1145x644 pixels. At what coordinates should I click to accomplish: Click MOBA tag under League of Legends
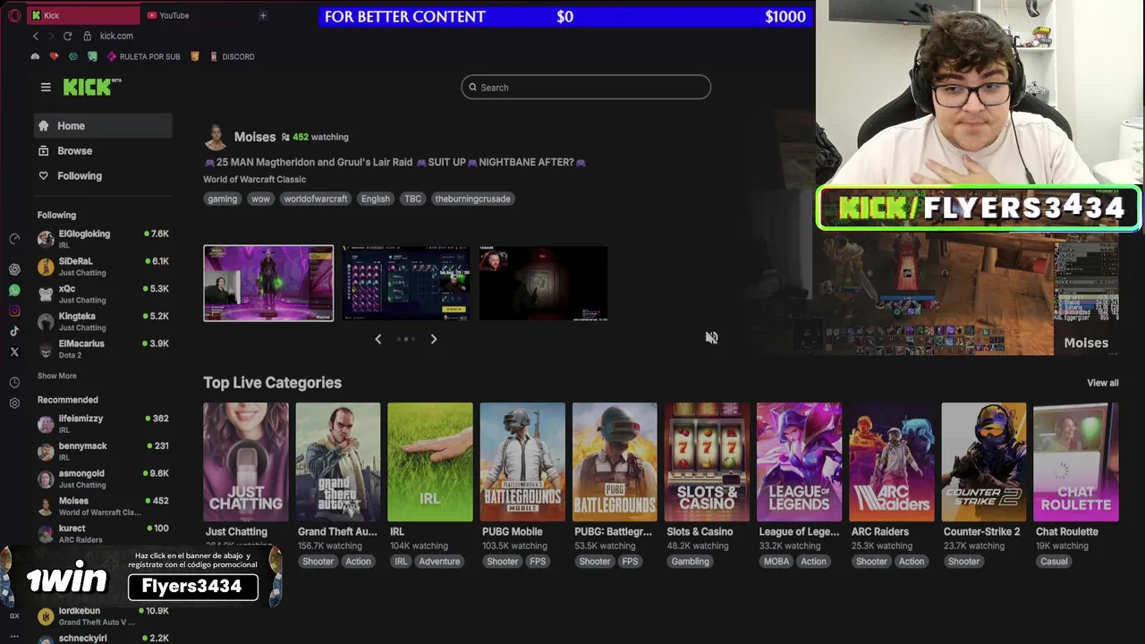[x=776, y=562]
